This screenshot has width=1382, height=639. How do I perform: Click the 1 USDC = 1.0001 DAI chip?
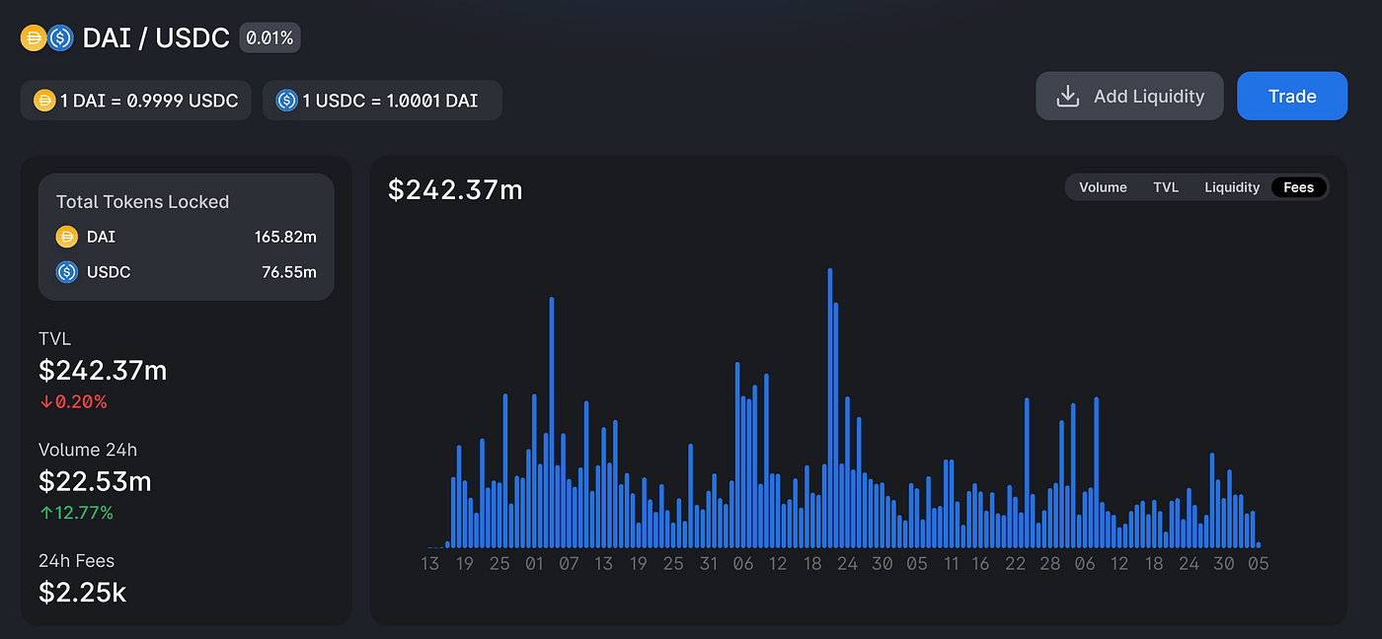[x=382, y=101]
